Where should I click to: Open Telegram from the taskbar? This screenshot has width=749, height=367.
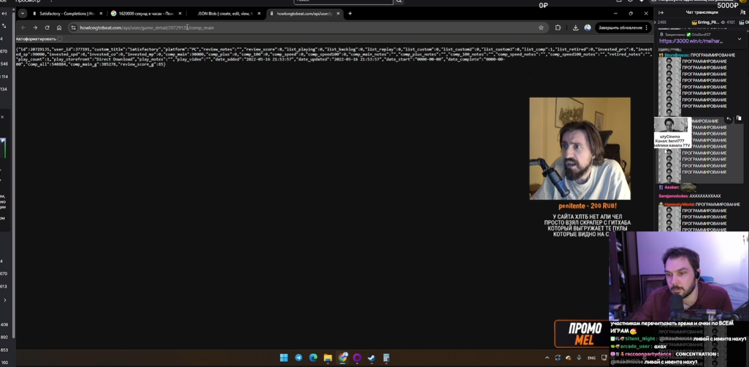click(x=298, y=358)
